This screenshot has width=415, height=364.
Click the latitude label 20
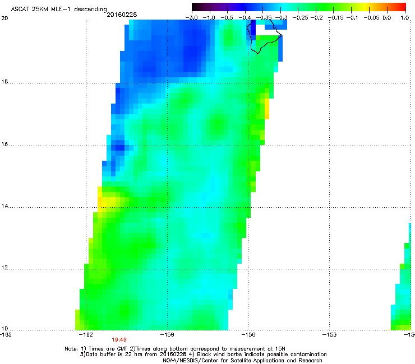[4, 18]
